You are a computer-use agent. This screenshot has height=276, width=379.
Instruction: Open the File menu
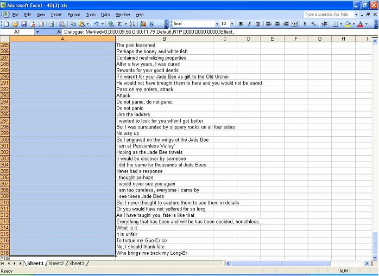tap(15, 15)
